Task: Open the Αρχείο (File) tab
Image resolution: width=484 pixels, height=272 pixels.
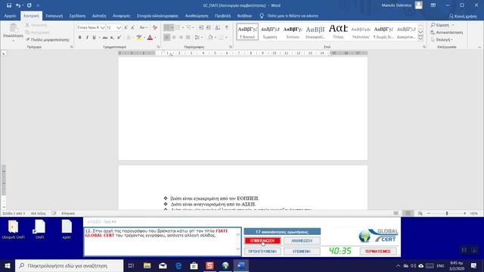Action: (10, 16)
